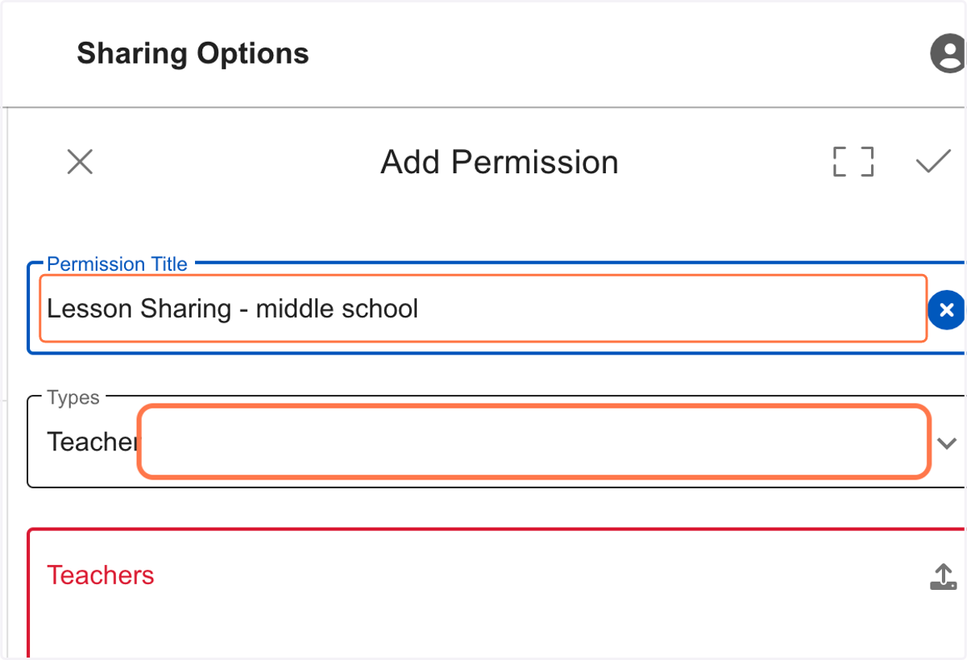Click the Add Permission dialog title
The width and height of the screenshot is (967, 660).
[500, 162]
